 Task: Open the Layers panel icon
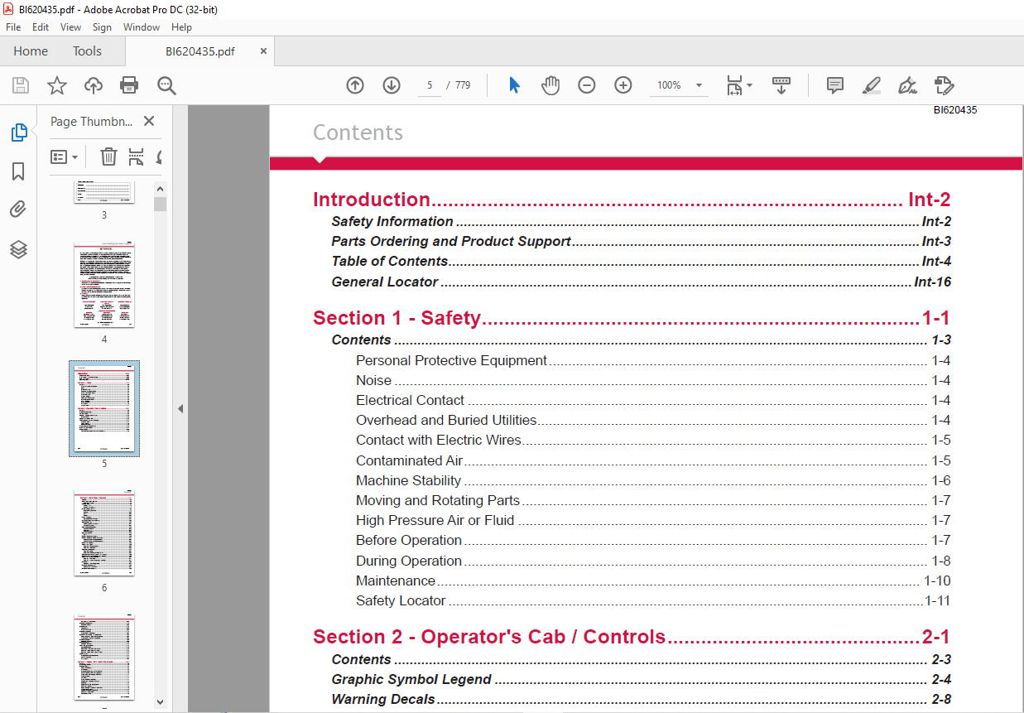click(x=18, y=249)
